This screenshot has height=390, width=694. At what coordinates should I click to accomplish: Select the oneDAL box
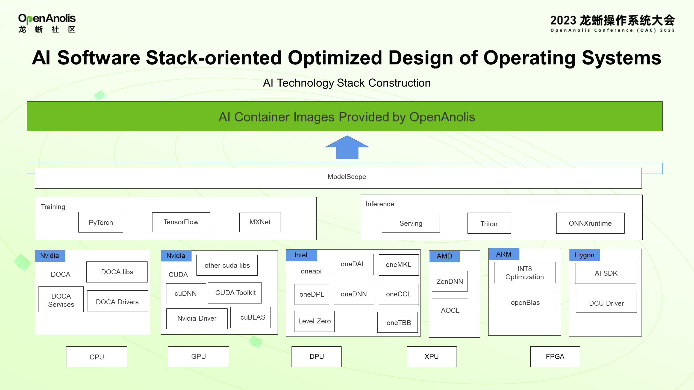pos(353,264)
